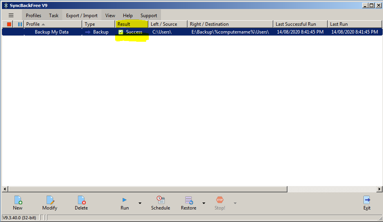
Task: Click the C:\Users\ source path cell
Action: tap(162, 32)
